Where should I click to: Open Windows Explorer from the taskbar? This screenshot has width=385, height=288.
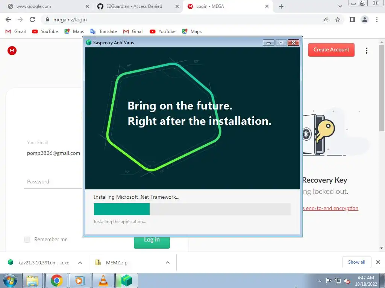coord(32,280)
